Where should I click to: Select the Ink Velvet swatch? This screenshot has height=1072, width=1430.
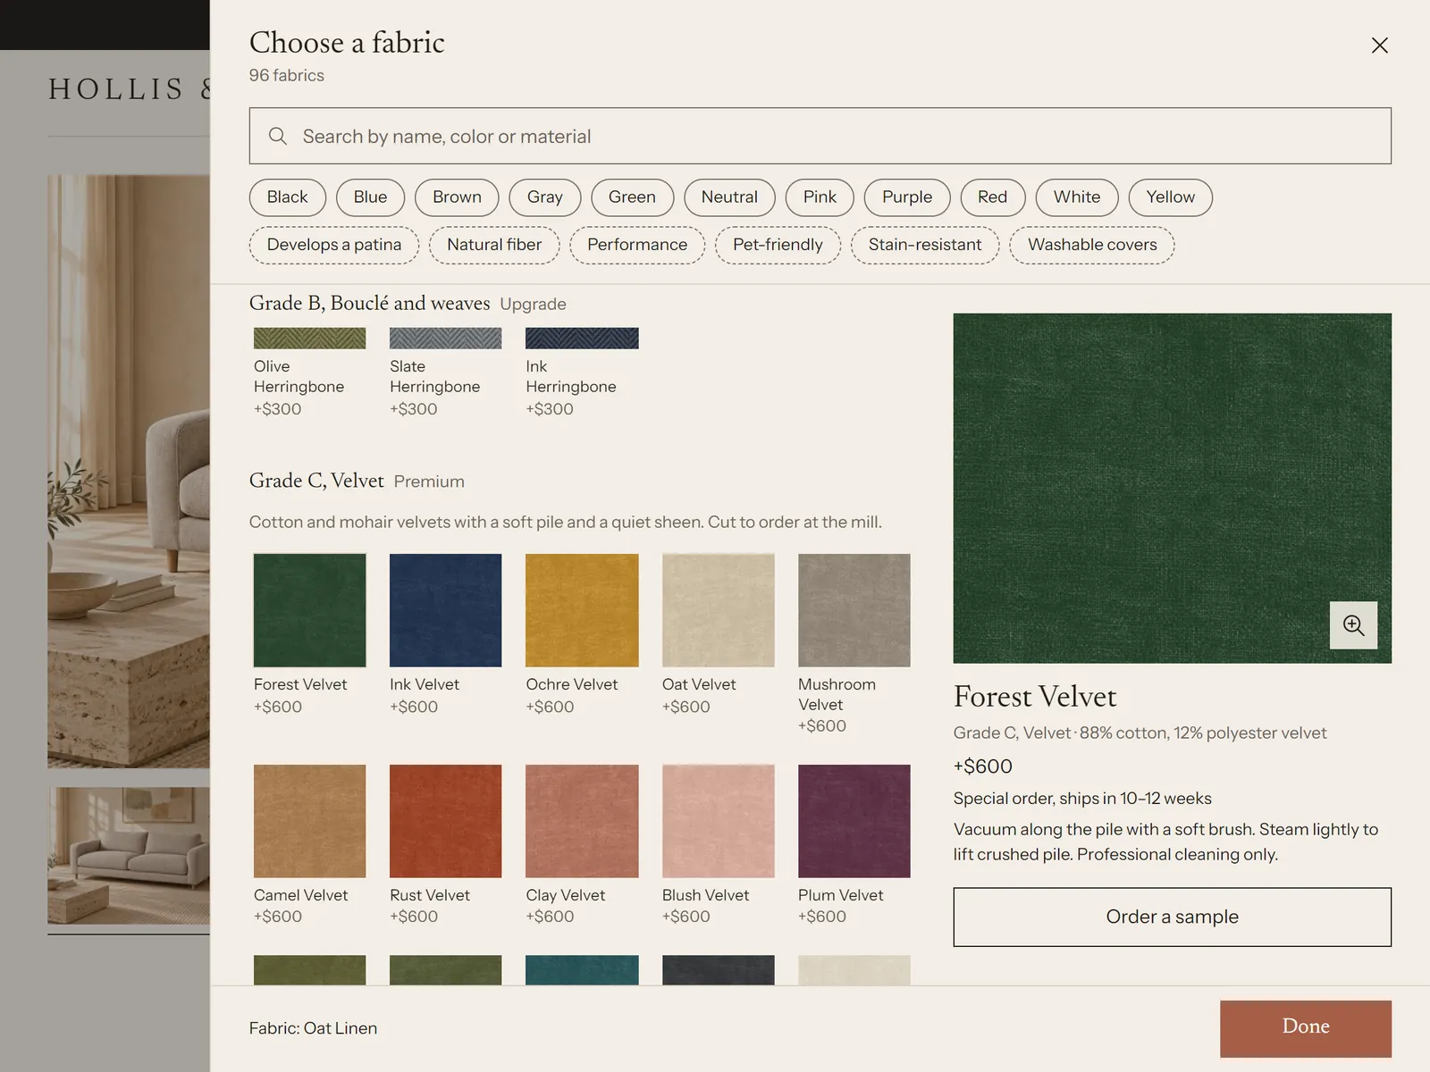pyautogui.click(x=445, y=610)
